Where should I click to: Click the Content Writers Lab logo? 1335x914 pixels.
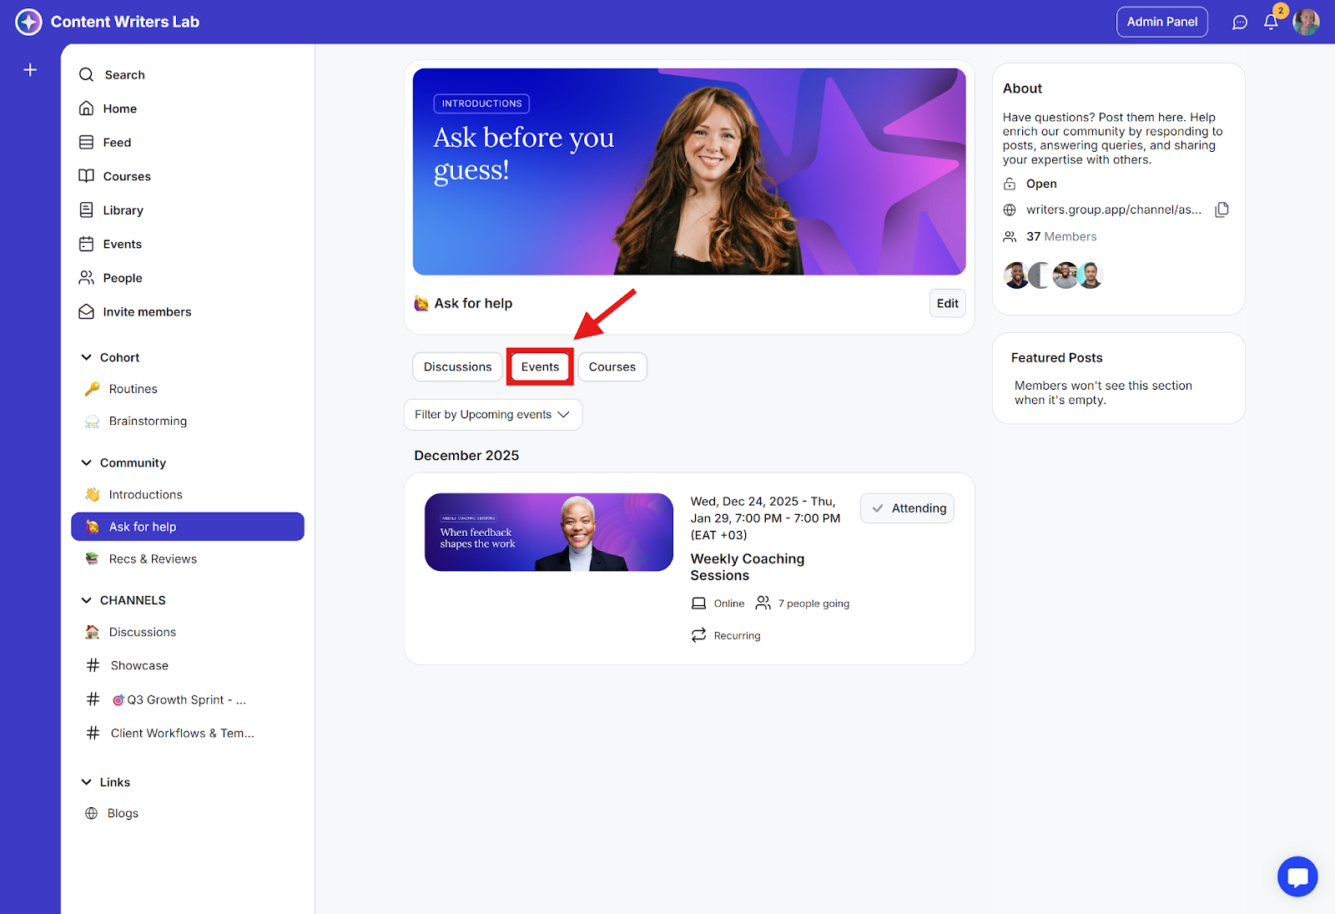tap(29, 22)
